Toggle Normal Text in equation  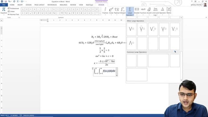[13, 14]
